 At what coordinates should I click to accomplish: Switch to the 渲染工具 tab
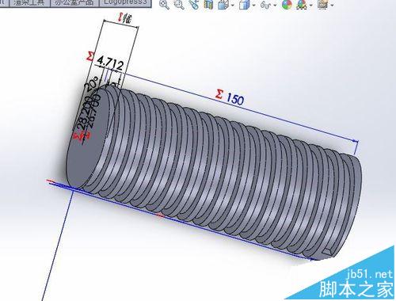[29, 3]
